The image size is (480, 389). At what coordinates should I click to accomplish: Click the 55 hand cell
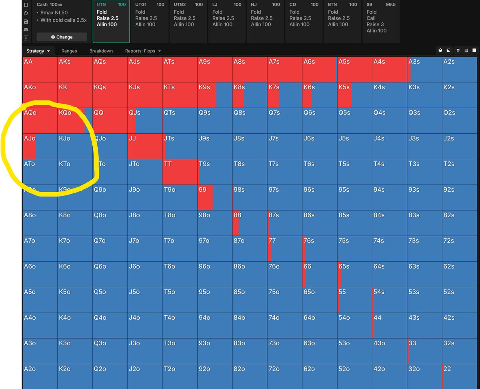pos(355,300)
